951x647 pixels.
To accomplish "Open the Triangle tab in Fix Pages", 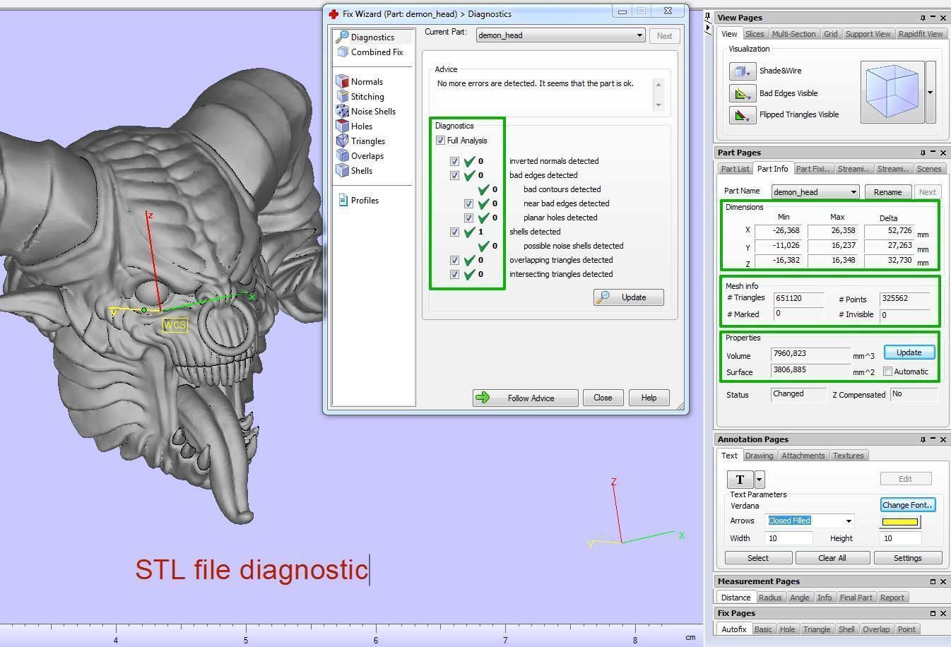I will 816,629.
